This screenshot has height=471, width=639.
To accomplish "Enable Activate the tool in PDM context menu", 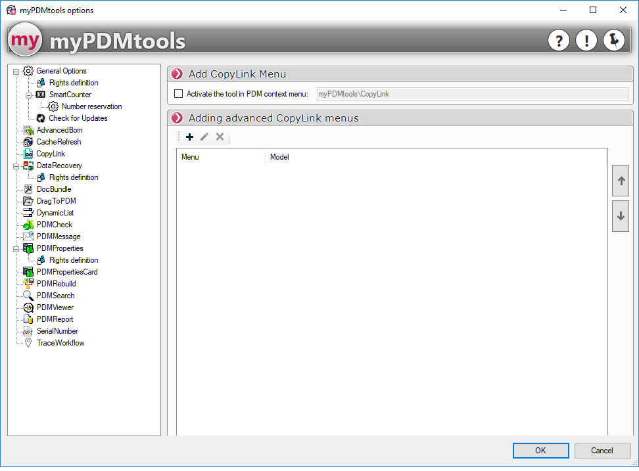I will [x=179, y=94].
